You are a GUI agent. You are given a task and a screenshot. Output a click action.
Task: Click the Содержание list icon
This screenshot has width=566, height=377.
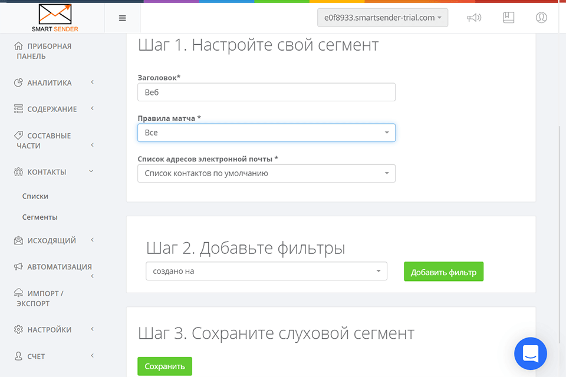[x=18, y=108]
